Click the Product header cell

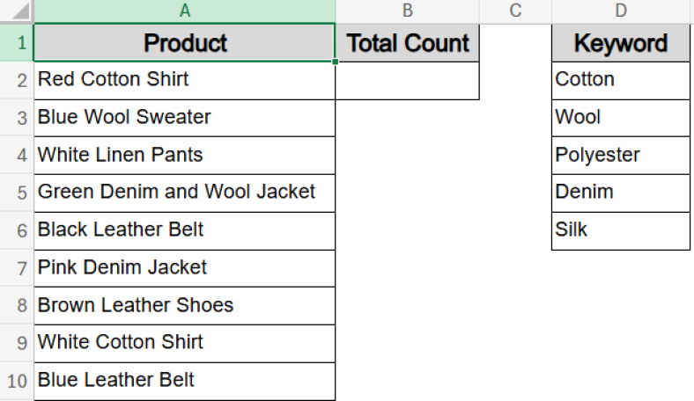pyautogui.click(x=184, y=43)
